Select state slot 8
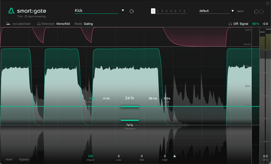The width and height of the screenshot is (271, 164). tap(184, 11)
